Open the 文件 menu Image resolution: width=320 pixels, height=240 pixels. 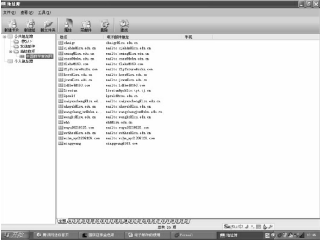[9, 12]
